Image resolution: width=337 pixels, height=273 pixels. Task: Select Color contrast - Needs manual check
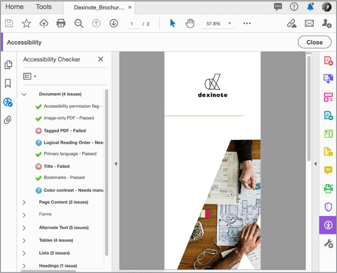[x=69, y=190]
